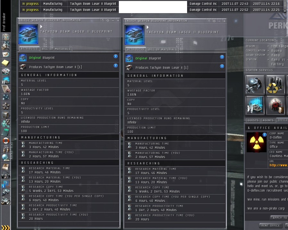The height and width of the screenshot is (230, 288).
Task: Open the Bounty Office station service
Action: point(275,105)
